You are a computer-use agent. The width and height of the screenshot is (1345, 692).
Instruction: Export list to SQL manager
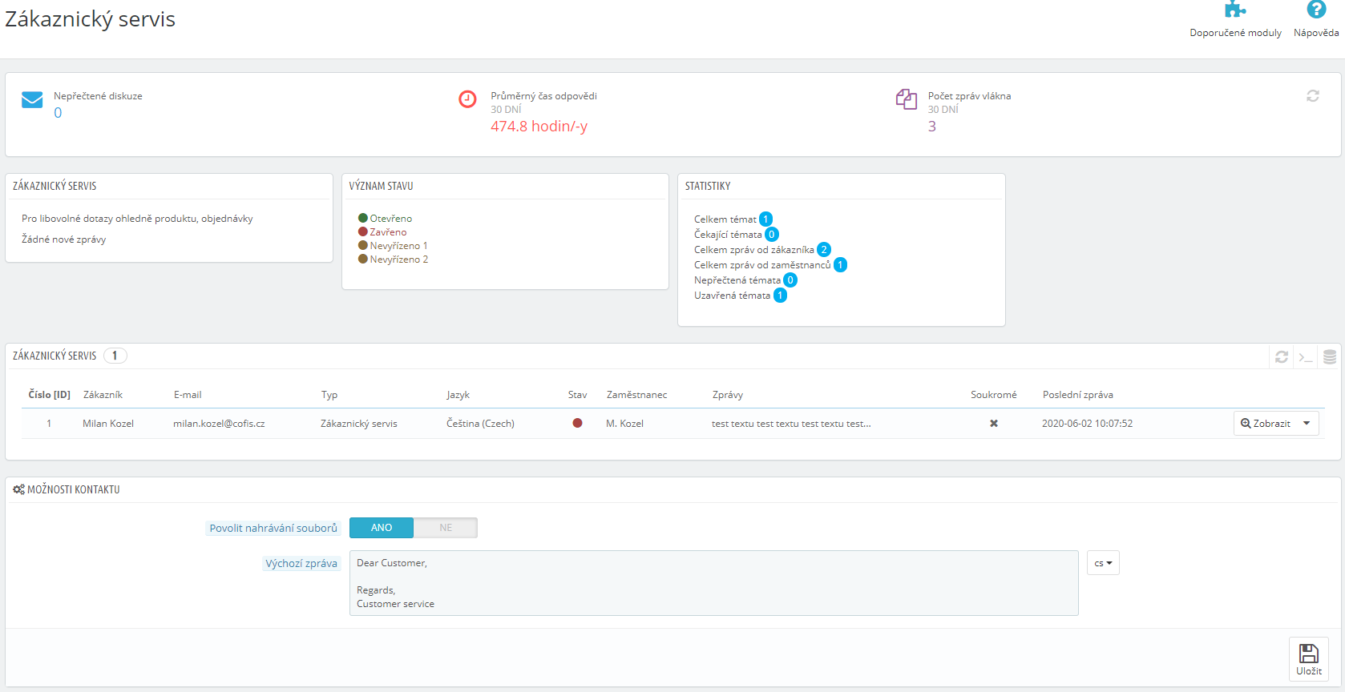coord(1330,357)
